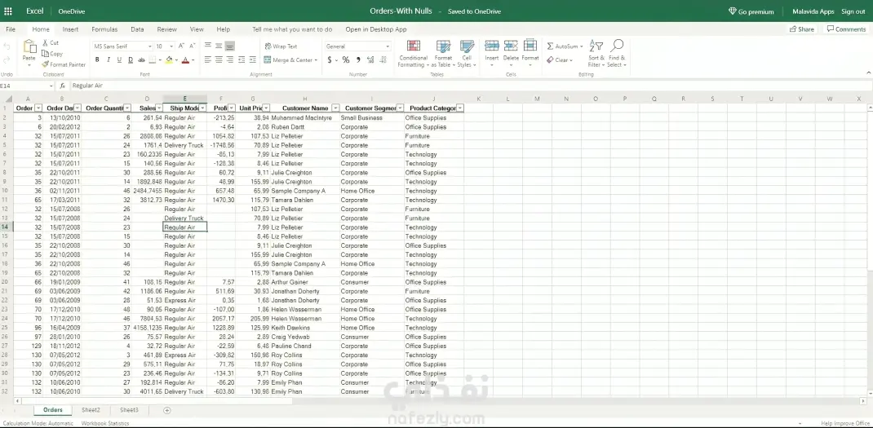Viewport: 873px width, 428px height.
Task: Open the Comments pane
Action: pos(846,29)
